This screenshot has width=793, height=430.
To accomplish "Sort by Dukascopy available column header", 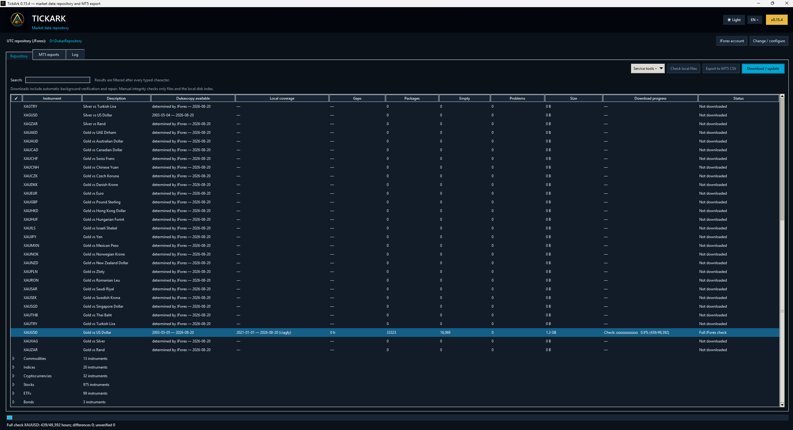I will 193,98.
